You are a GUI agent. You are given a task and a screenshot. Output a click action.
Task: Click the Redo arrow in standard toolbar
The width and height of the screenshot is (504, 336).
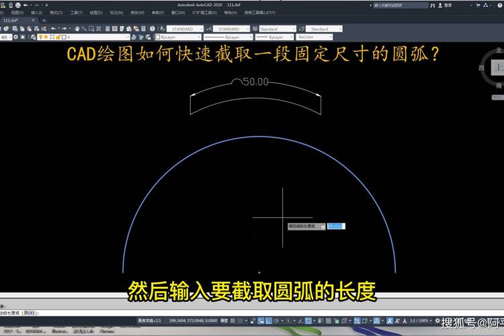click(x=65, y=29)
